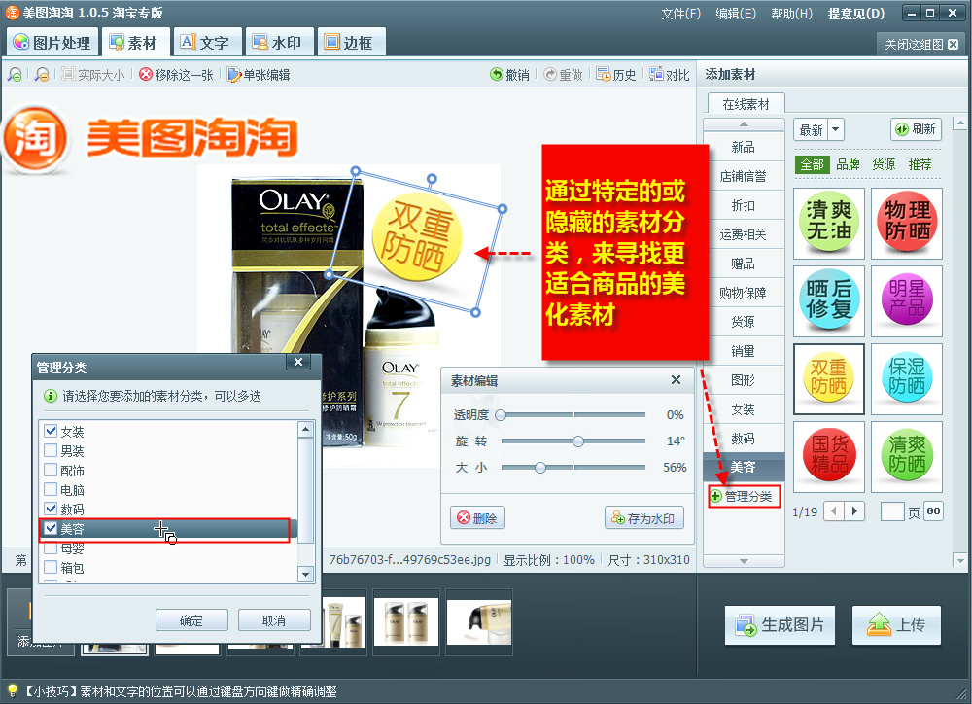Open the 最新 sort dropdown
Image resolution: width=972 pixels, height=704 pixels.
pos(835,129)
